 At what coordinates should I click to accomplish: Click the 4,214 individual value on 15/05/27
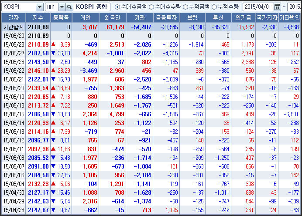[x=90, y=53]
